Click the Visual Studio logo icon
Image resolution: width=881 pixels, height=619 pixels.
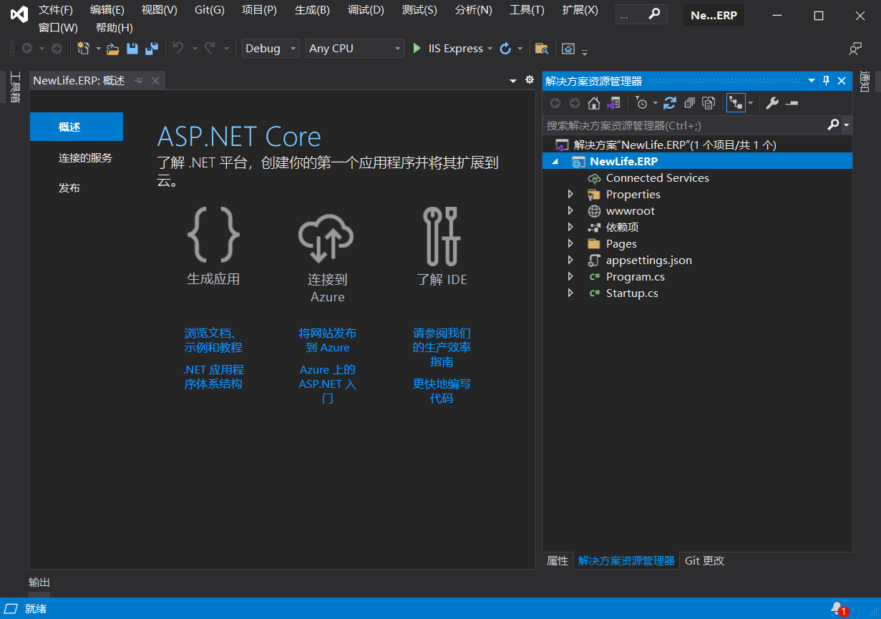point(19,15)
